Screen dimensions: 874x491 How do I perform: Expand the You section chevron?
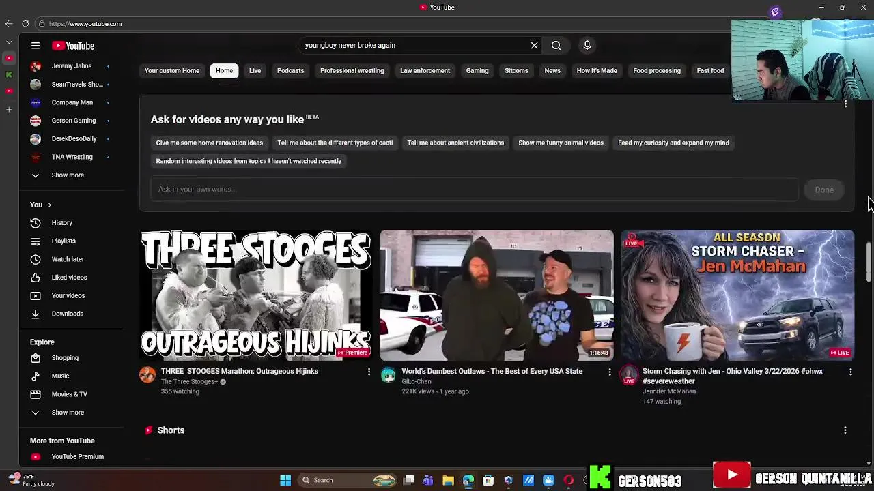(49, 205)
